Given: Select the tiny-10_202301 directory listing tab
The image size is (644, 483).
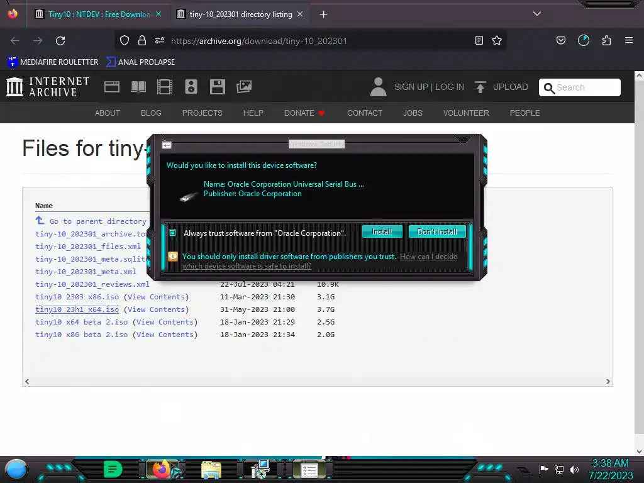Looking at the screenshot, I should pyautogui.click(x=240, y=14).
